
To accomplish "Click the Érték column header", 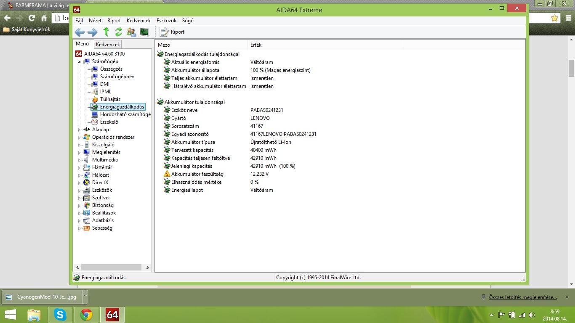I will click(x=325, y=45).
